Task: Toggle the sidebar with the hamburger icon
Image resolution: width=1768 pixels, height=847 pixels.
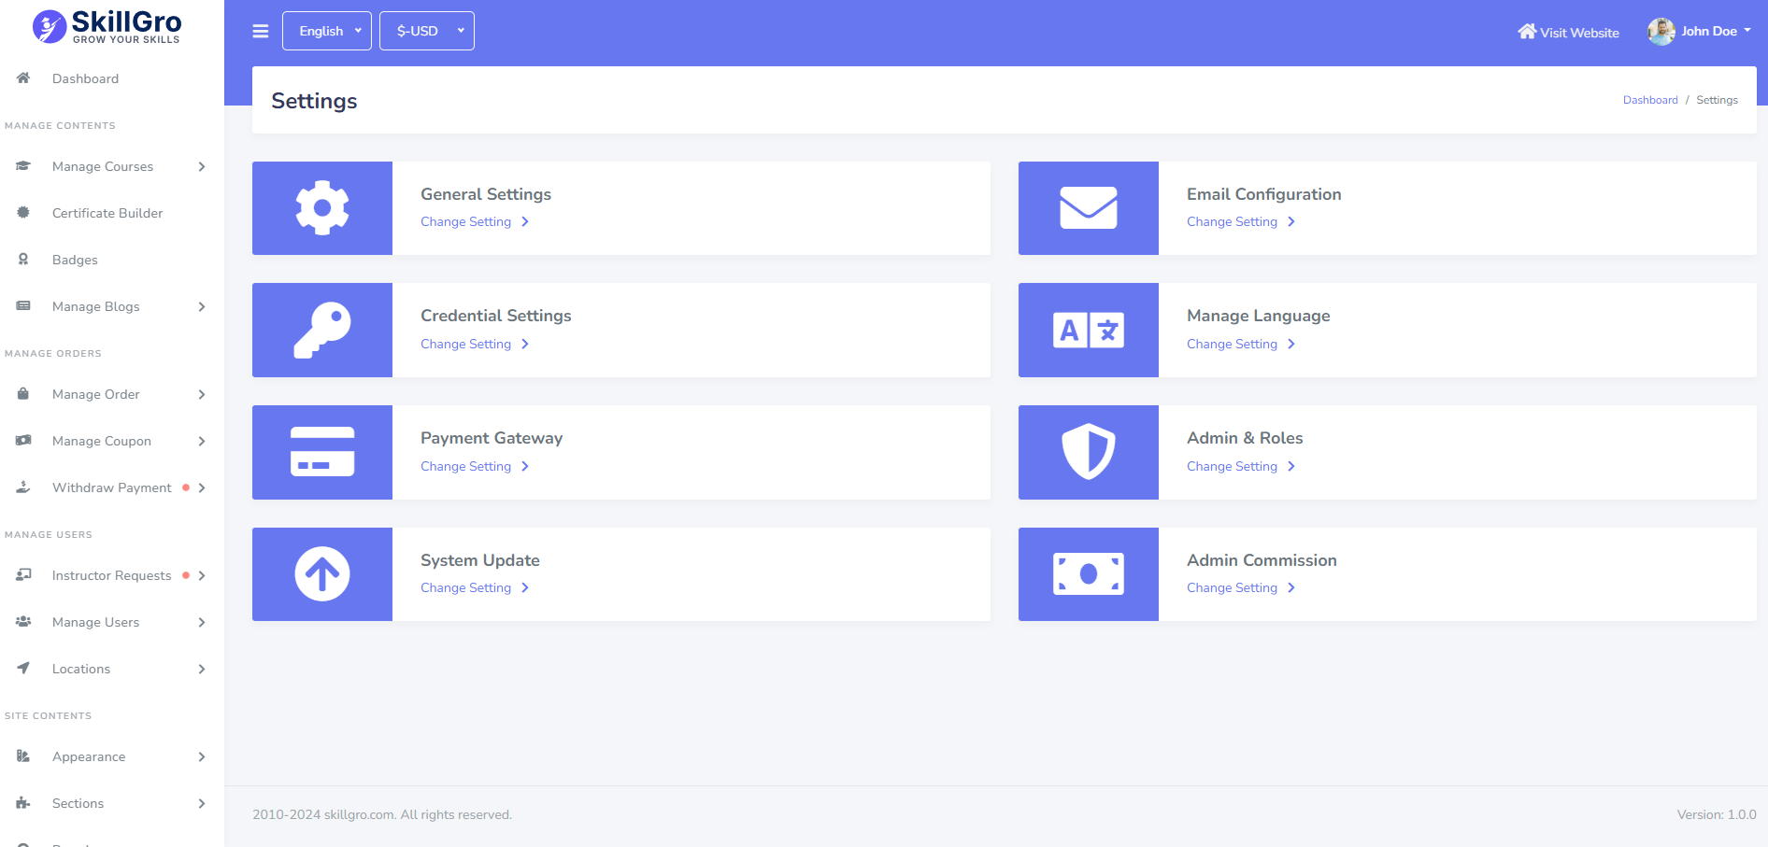Action: pyautogui.click(x=261, y=31)
